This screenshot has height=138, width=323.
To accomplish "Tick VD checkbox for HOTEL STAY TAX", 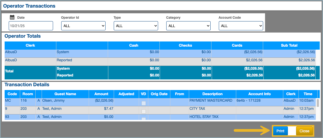I will point(143,118).
